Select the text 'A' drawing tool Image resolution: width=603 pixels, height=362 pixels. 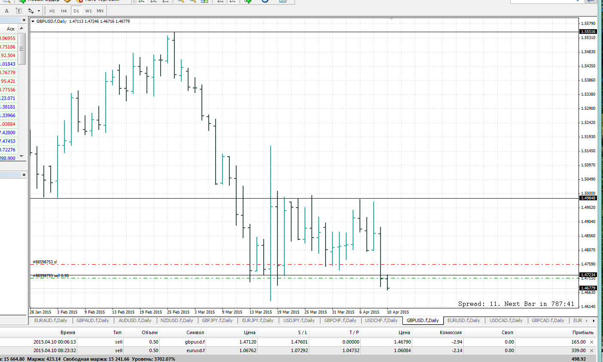(x=6, y=11)
